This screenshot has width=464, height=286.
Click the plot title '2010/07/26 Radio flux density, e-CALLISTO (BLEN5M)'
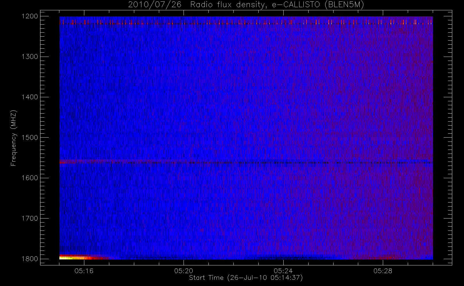tap(246, 5)
